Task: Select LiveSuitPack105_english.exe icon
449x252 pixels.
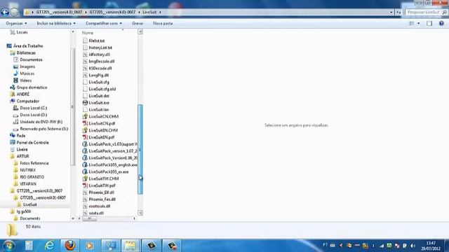Action: [x=85, y=164]
